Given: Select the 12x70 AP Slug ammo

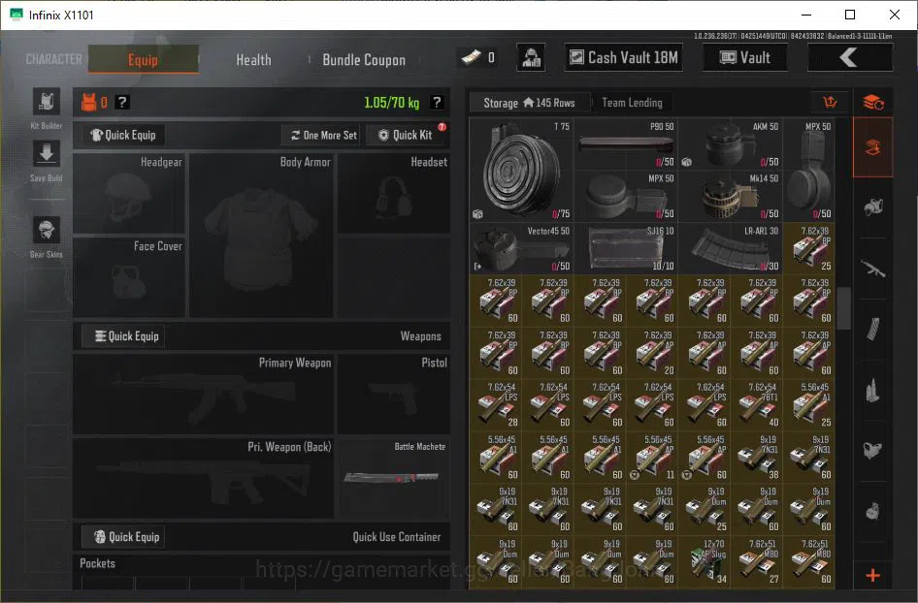Looking at the screenshot, I should point(705,561).
